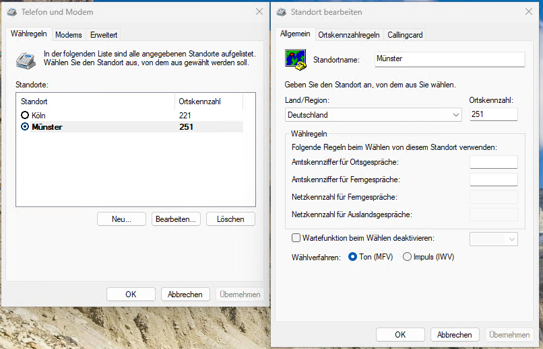This screenshot has height=349, width=543.
Task: Switch to the Modems tab
Action: click(69, 35)
